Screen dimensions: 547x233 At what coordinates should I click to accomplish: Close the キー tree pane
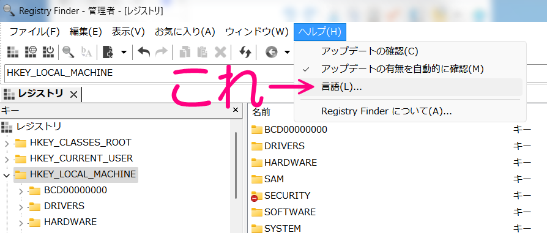pos(236,110)
